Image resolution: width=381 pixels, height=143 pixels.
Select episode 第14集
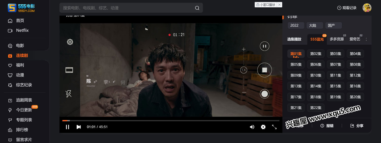(x=316, y=86)
